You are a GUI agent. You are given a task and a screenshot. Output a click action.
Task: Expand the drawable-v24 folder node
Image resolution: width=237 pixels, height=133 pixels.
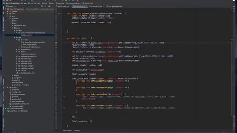point(17,49)
